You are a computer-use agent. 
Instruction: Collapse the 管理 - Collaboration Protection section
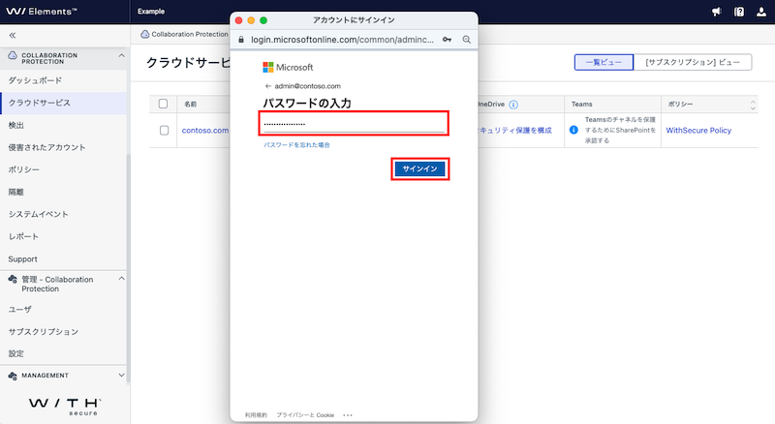coord(122,279)
